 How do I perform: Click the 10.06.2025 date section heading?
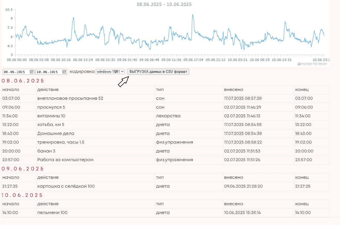pos(22,195)
